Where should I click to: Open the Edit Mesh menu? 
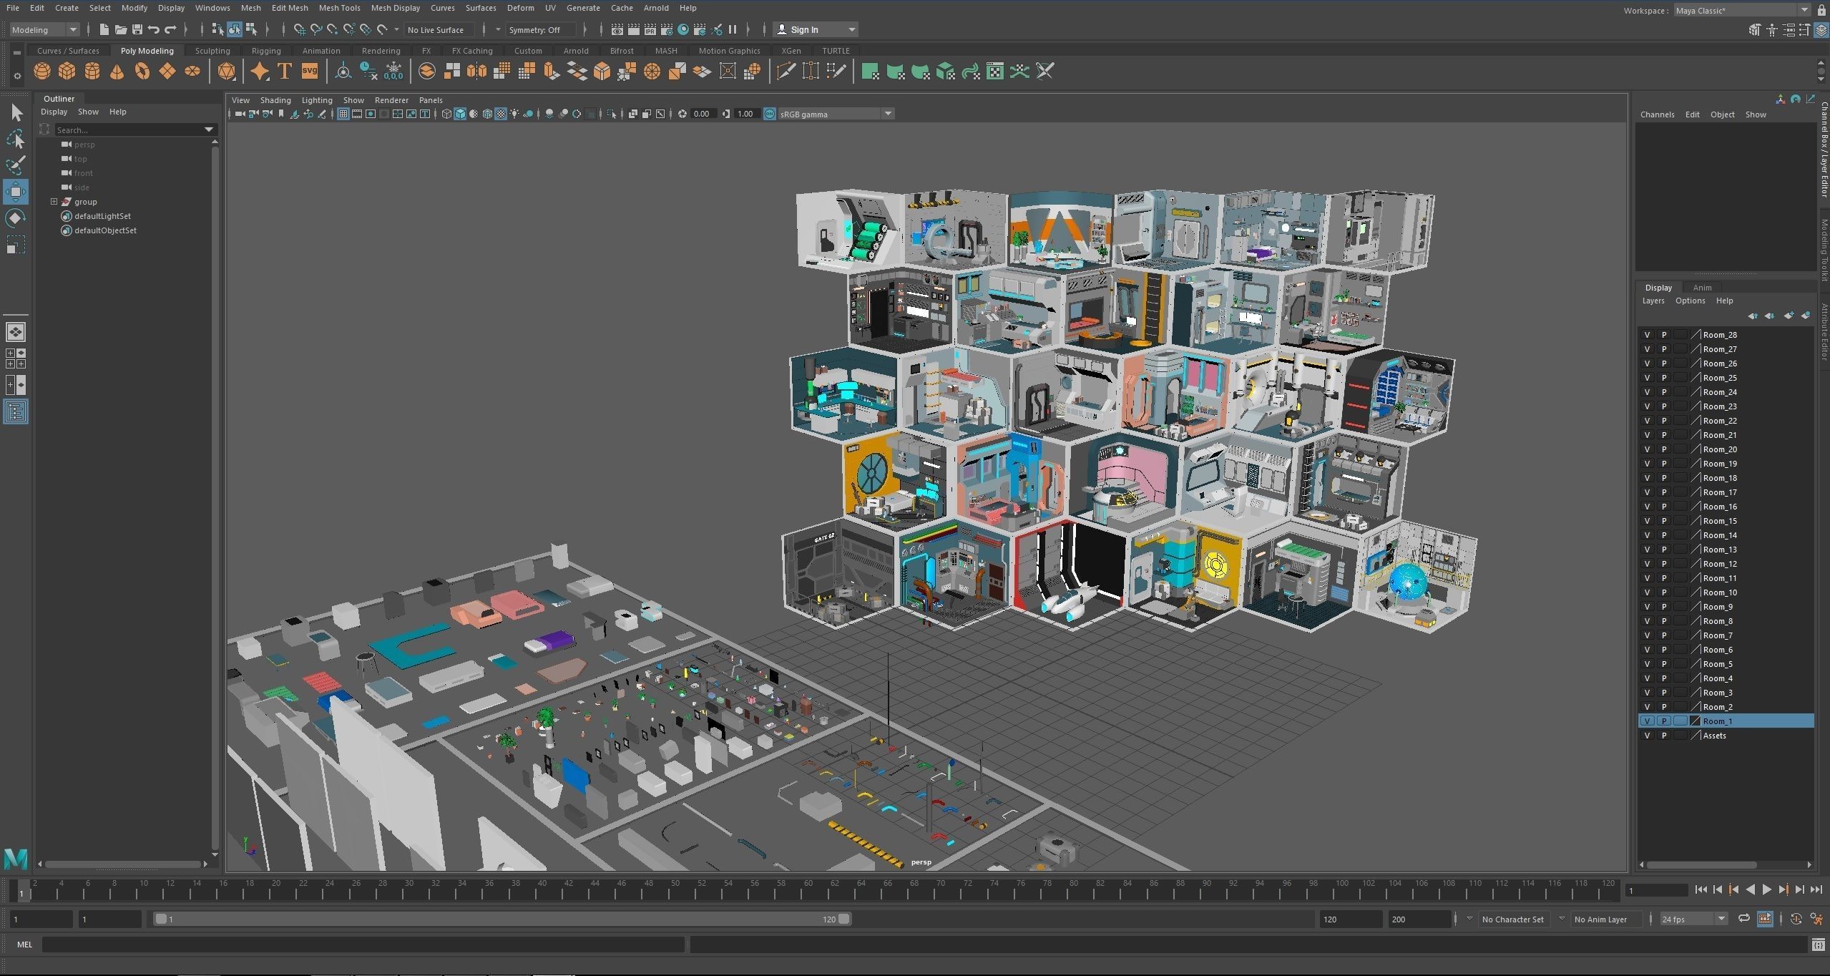click(290, 8)
